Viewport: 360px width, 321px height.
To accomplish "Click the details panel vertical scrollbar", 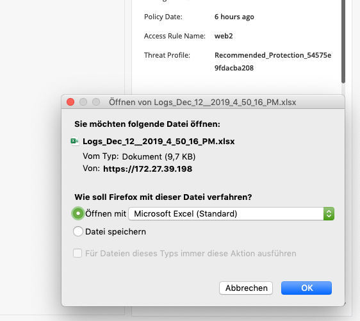I will [343, 42].
